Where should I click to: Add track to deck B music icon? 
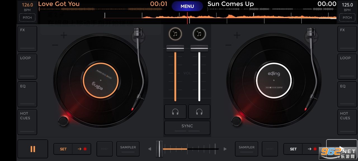coord(199,34)
